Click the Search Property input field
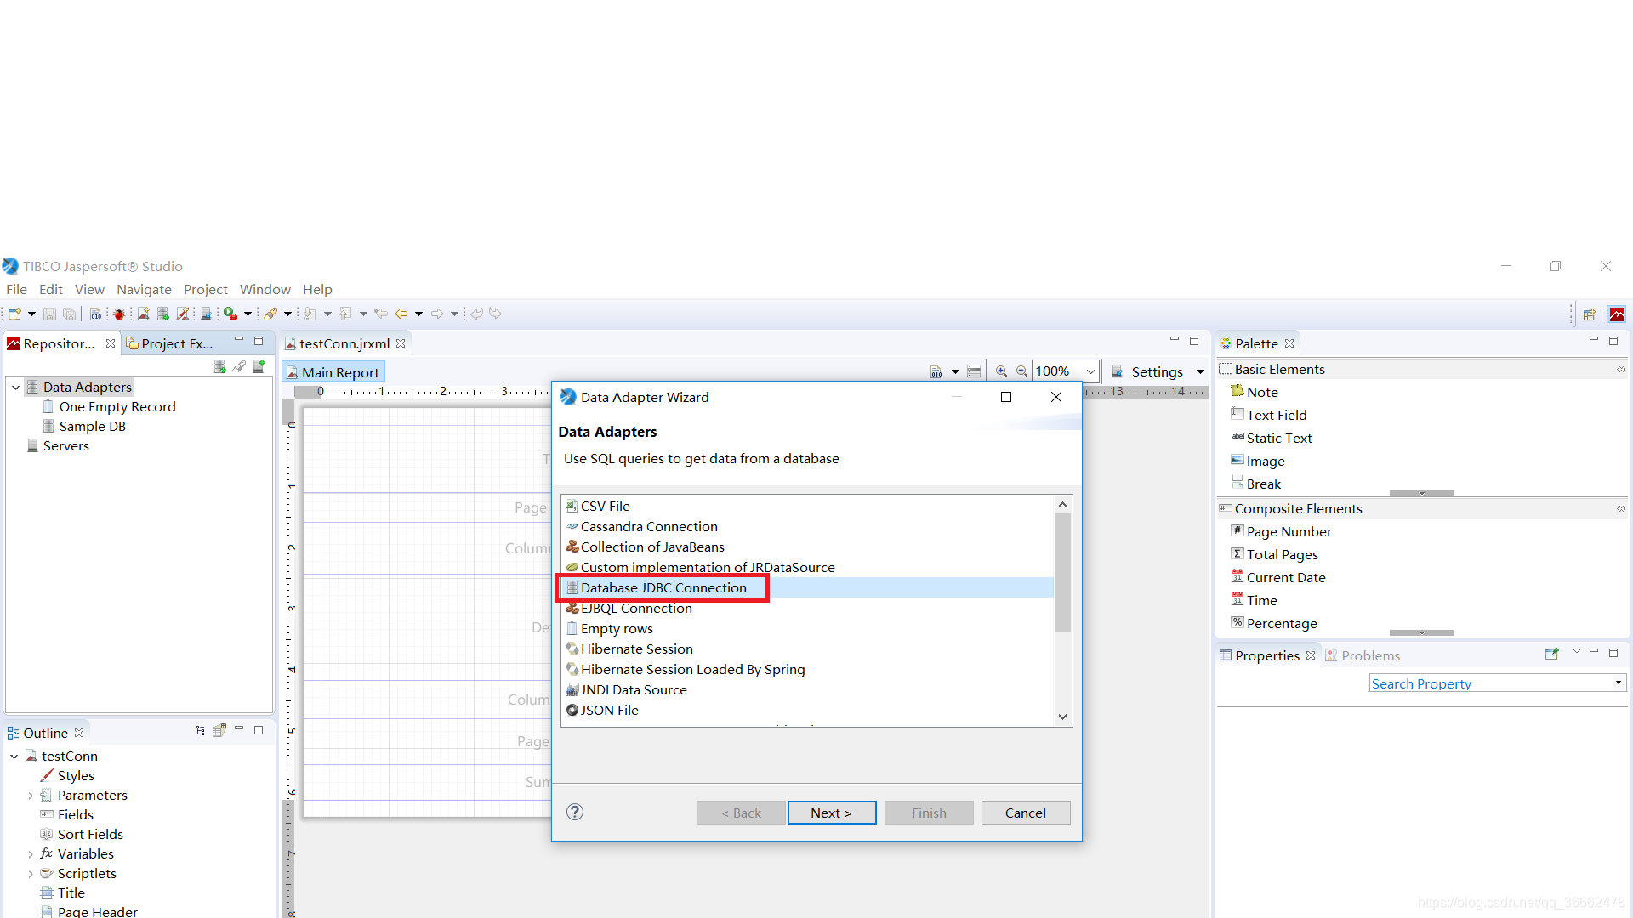Viewport: 1633px width, 918px height. (x=1490, y=683)
